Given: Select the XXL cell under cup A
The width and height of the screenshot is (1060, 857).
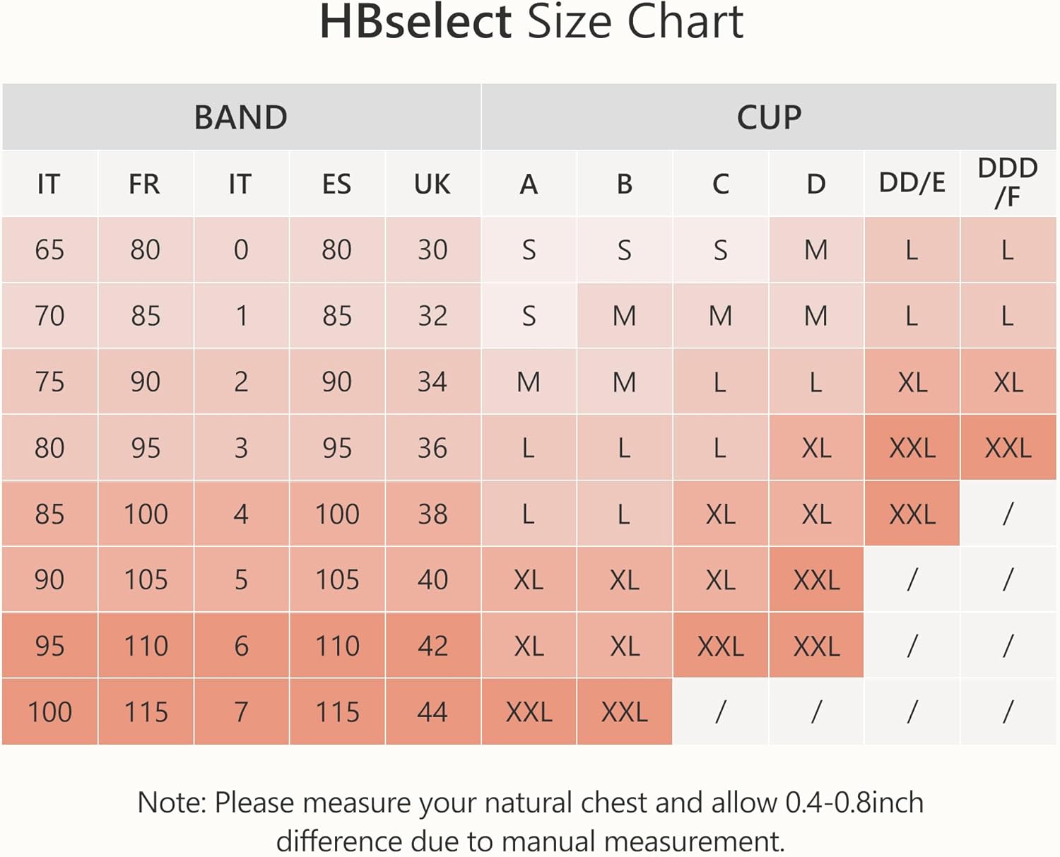Looking at the screenshot, I should [x=529, y=712].
